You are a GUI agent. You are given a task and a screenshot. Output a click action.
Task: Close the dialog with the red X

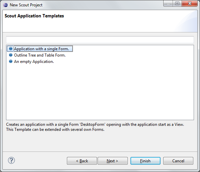[190, 4]
